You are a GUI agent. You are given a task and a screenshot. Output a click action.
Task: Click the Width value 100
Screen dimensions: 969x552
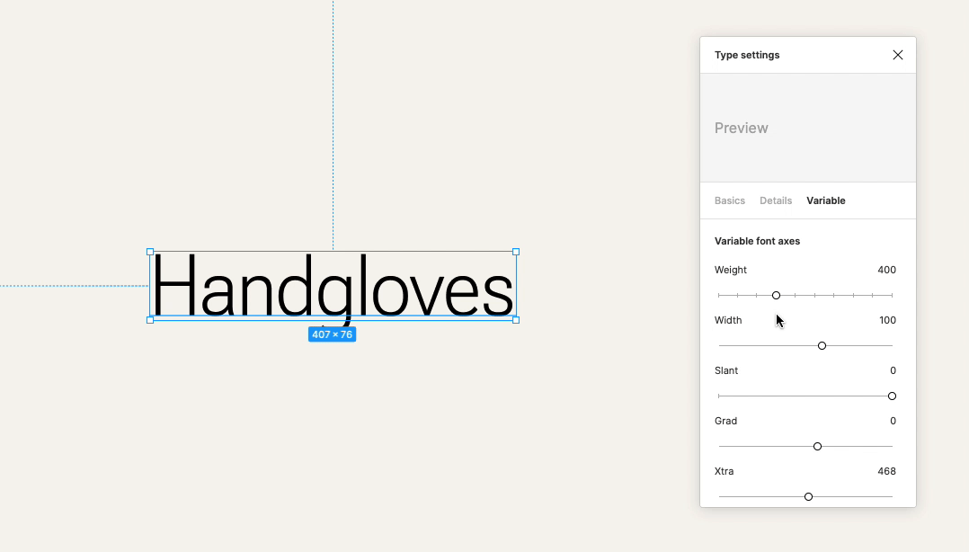click(887, 320)
